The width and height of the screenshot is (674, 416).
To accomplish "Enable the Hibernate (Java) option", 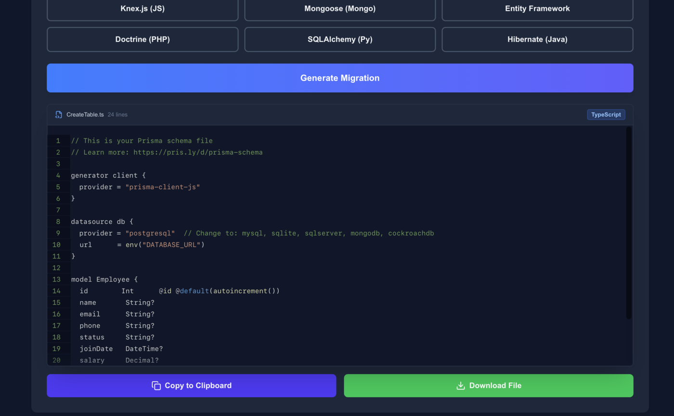I will coord(537,39).
